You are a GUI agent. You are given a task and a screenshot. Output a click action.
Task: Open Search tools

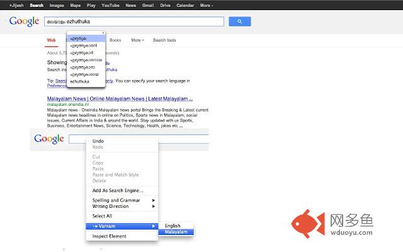[164, 40]
